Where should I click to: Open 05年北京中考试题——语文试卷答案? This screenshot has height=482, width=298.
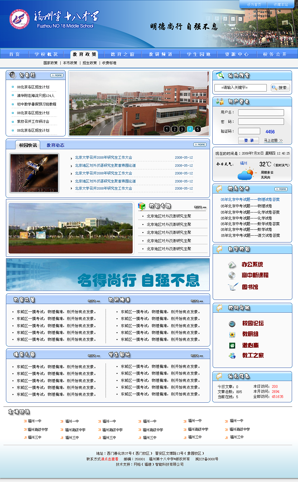tap(250, 235)
